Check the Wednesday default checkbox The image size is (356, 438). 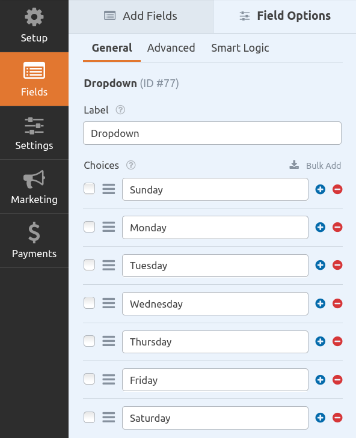pos(89,303)
